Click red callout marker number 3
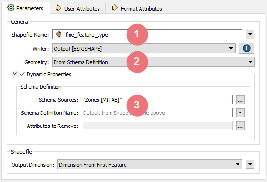 138,105
